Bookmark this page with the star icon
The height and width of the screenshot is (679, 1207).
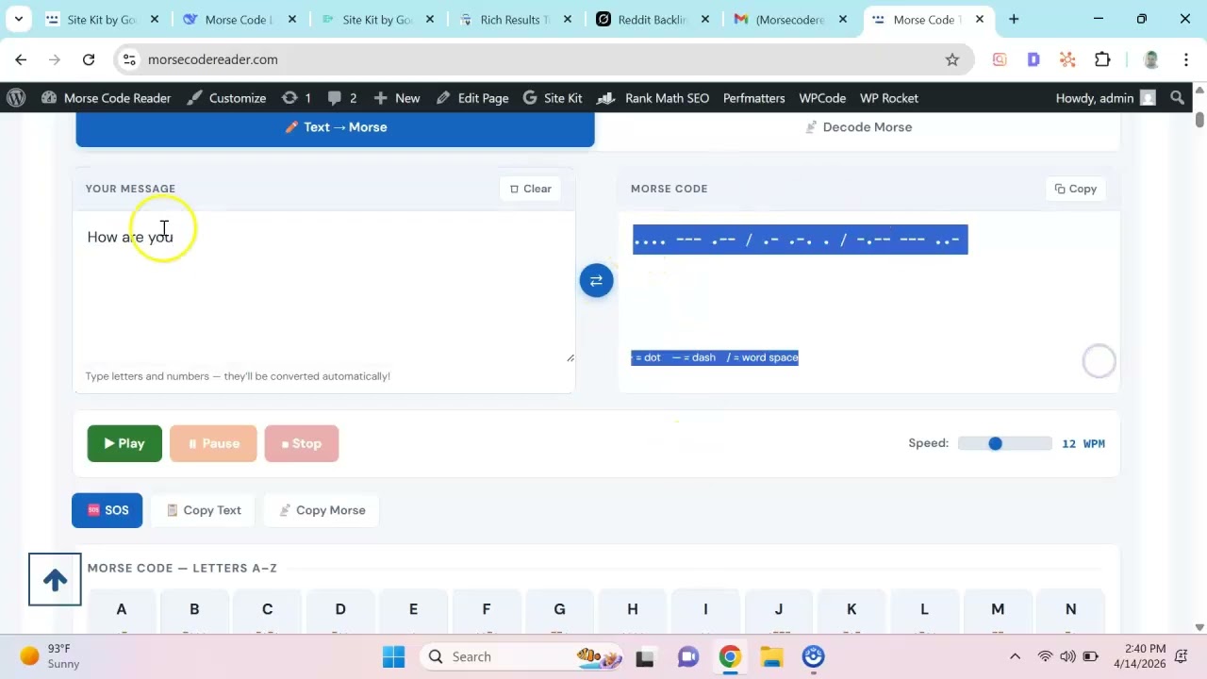click(x=952, y=59)
